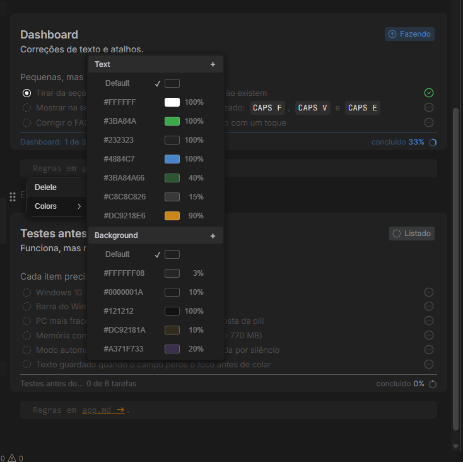Image resolution: width=463 pixels, height=462 pixels.
Task: Open options icon for 'com um toque' row
Action: click(x=429, y=122)
